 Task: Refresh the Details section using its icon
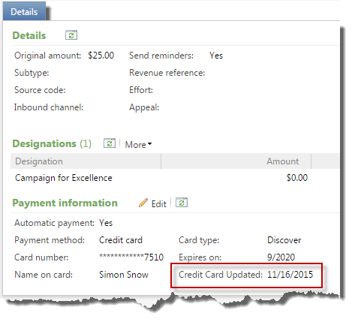tap(71, 35)
